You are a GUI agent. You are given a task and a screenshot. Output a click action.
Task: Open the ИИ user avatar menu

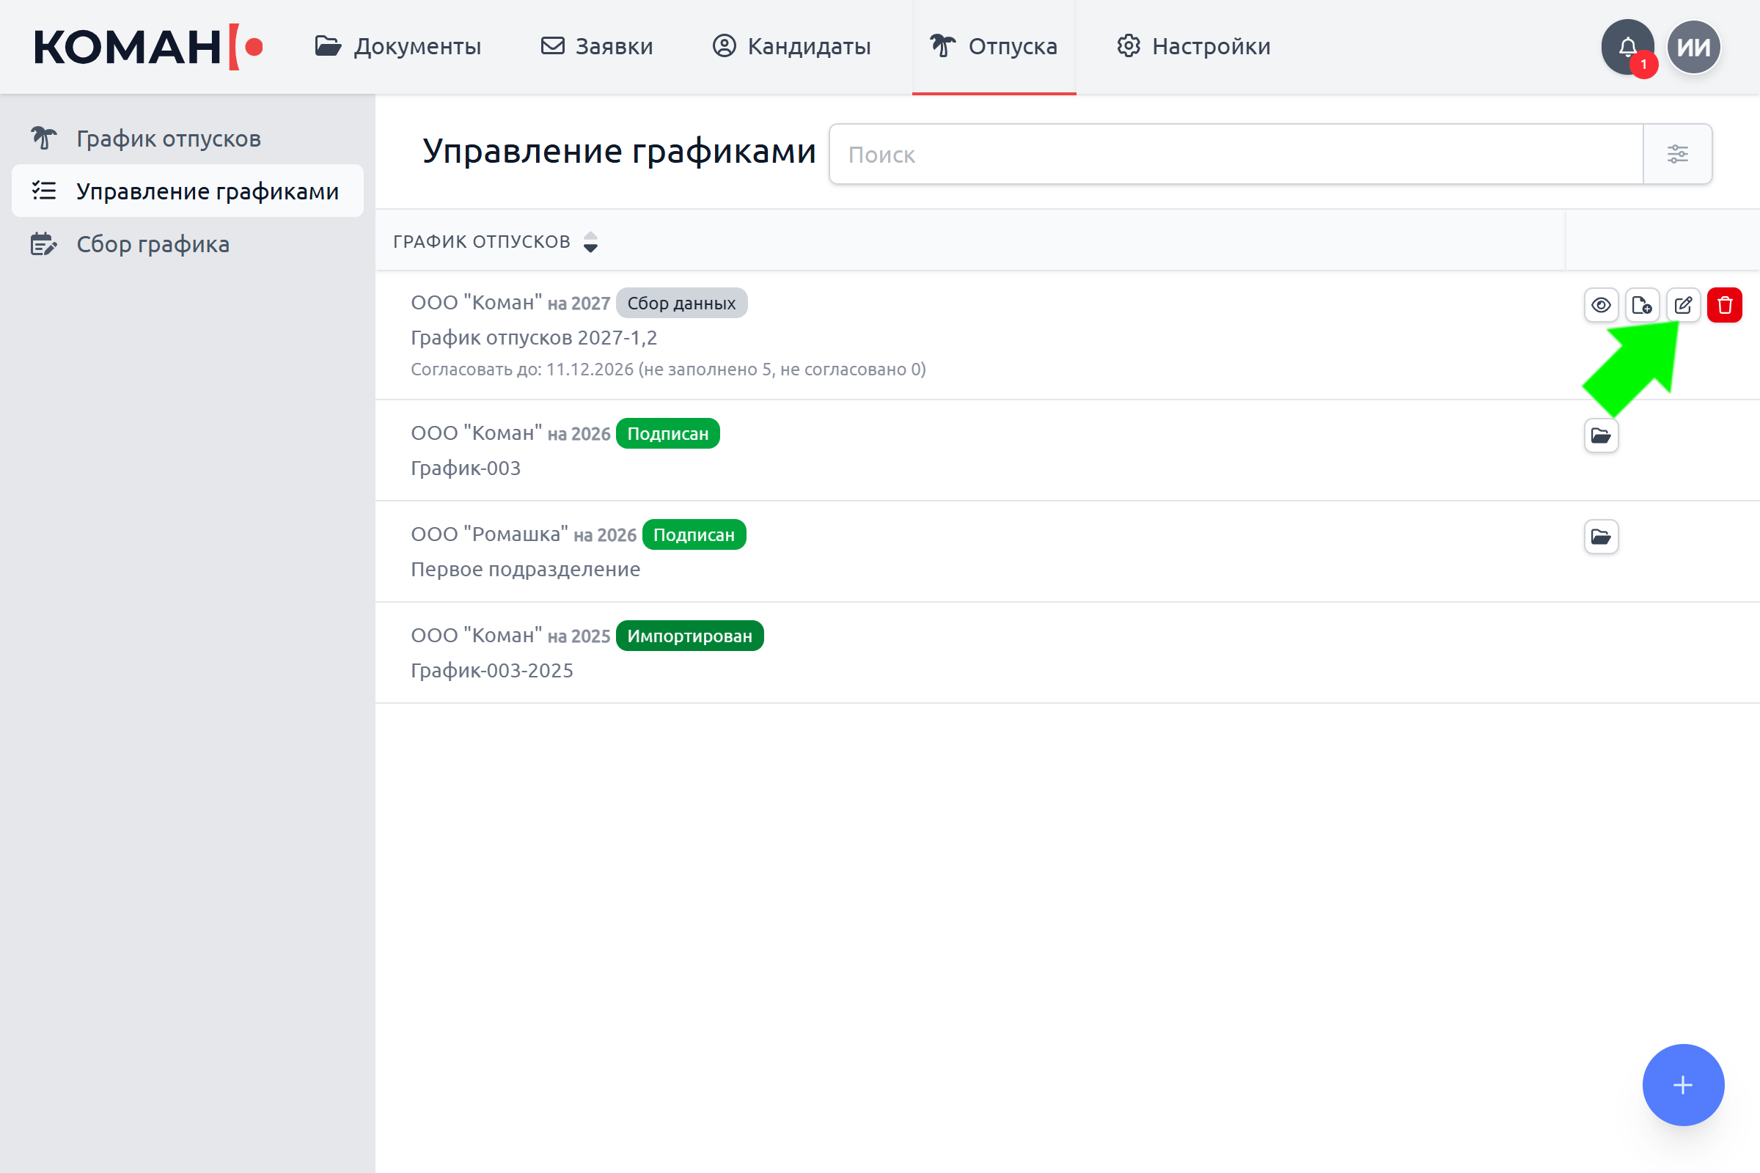coord(1694,46)
